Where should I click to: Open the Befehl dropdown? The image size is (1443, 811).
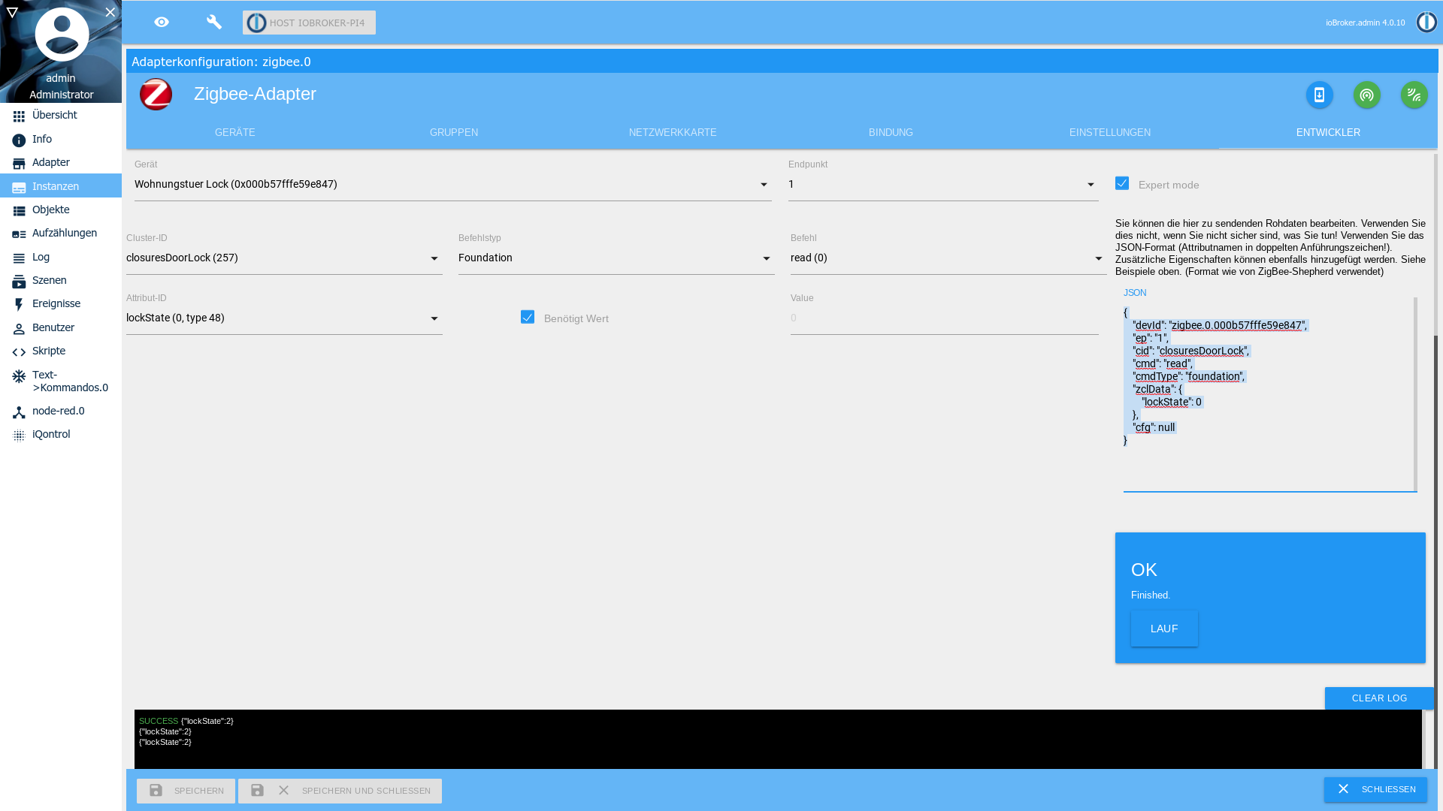[x=948, y=258]
